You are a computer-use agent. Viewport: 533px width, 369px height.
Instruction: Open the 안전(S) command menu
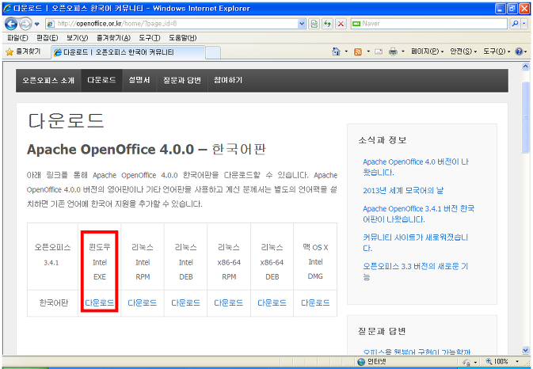click(x=463, y=51)
